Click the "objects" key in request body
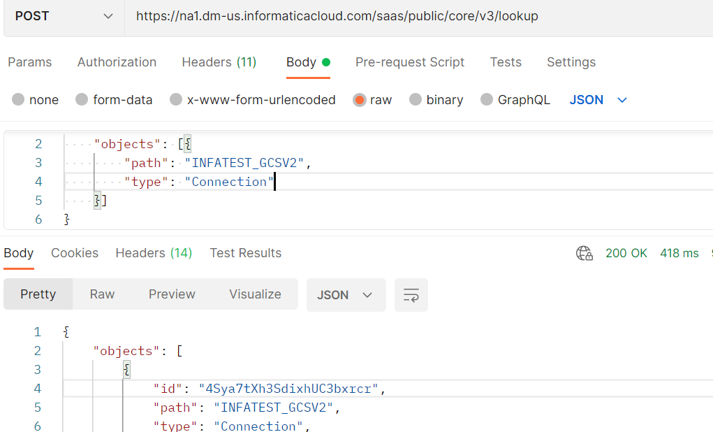Viewport: 713px width, 432px height. point(127,144)
